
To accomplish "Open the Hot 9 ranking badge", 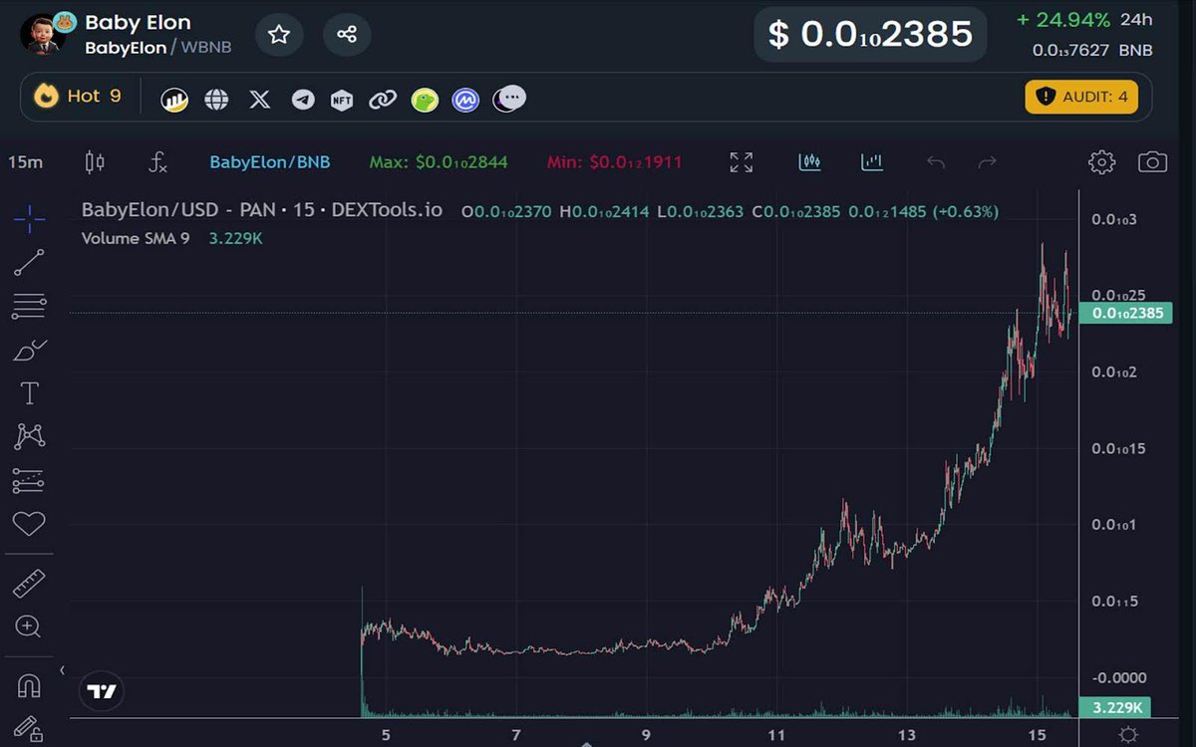I will point(78,97).
